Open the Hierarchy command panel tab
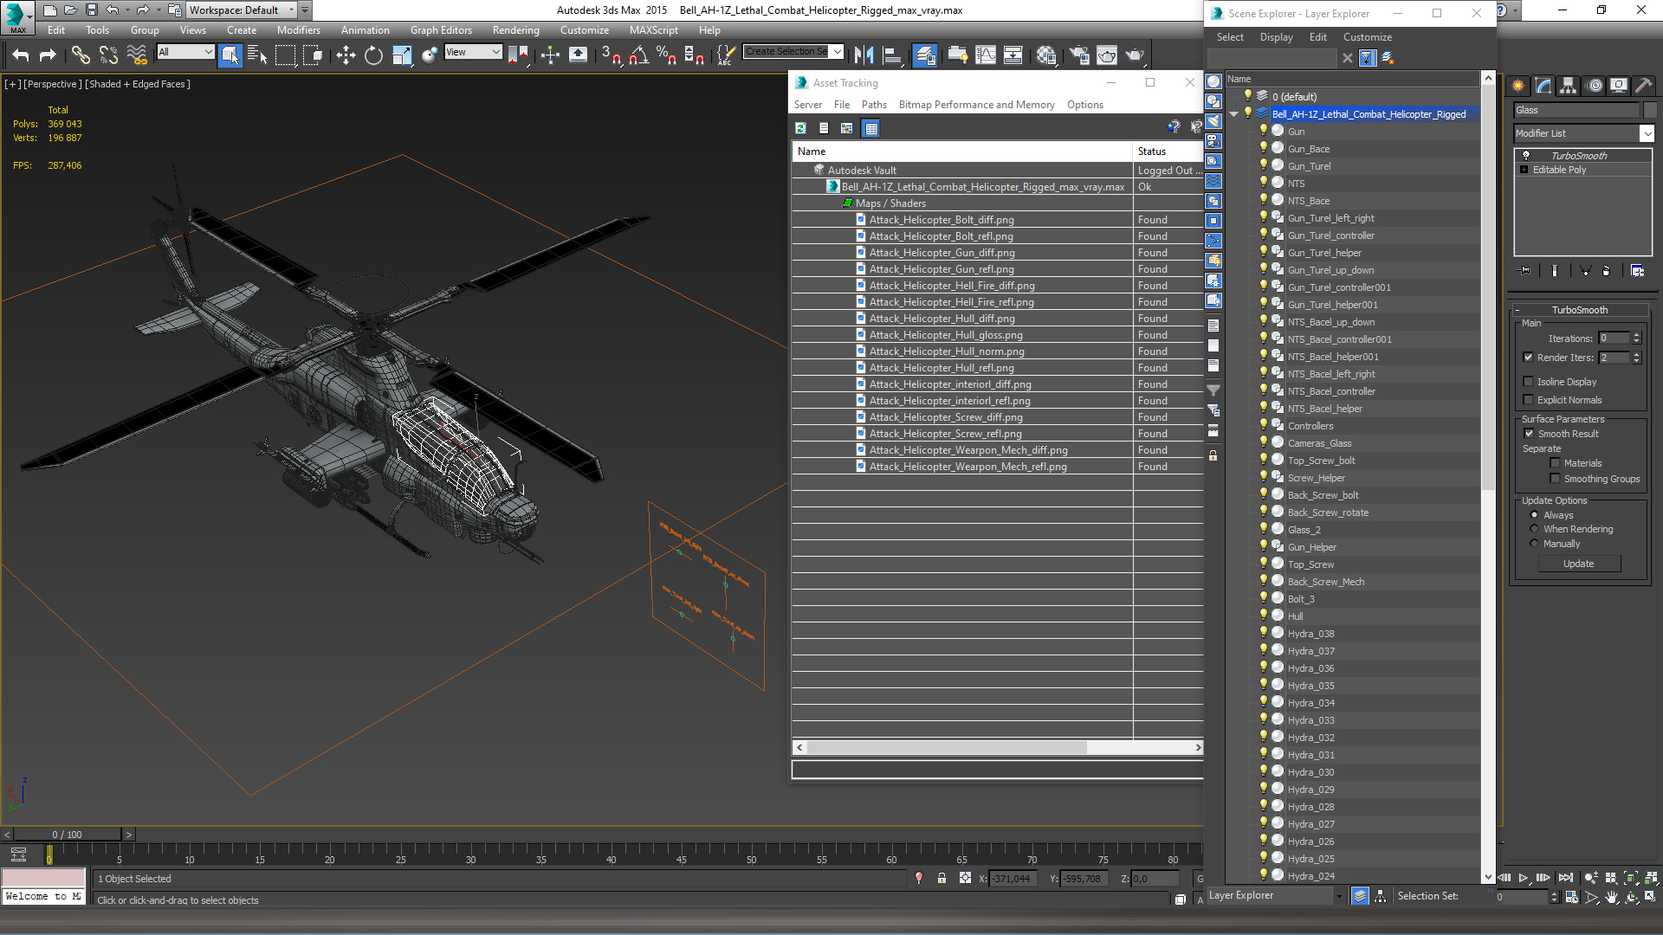Viewport: 1663px width, 935px height. 1568,86
